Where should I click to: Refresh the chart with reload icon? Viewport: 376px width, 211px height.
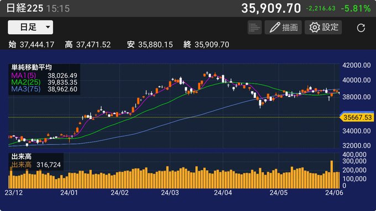click(x=361, y=28)
